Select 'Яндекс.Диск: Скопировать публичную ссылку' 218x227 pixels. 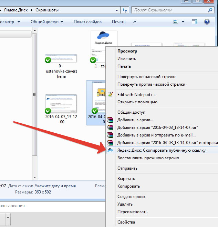pyautogui.click(x=162, y=150)
